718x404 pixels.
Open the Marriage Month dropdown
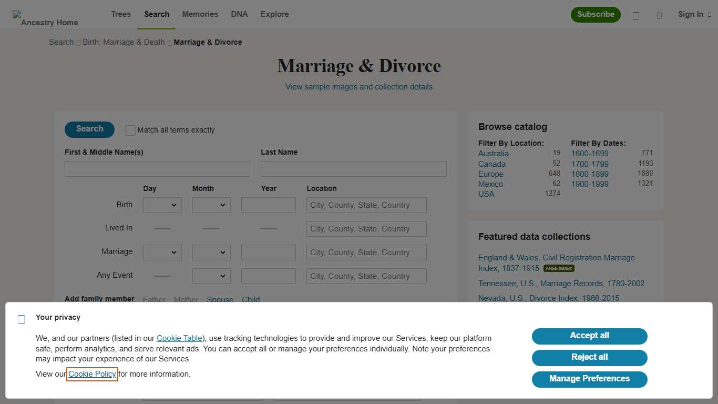tap(211, 252)
